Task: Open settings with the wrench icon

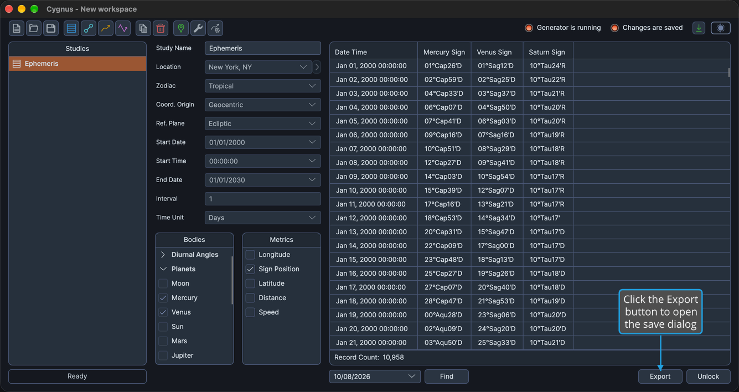Action: coord(198,28)
